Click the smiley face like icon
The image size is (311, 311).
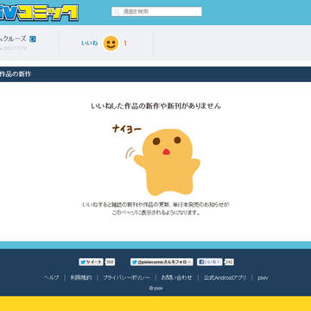pyautogui.click(x=111, y=43)
